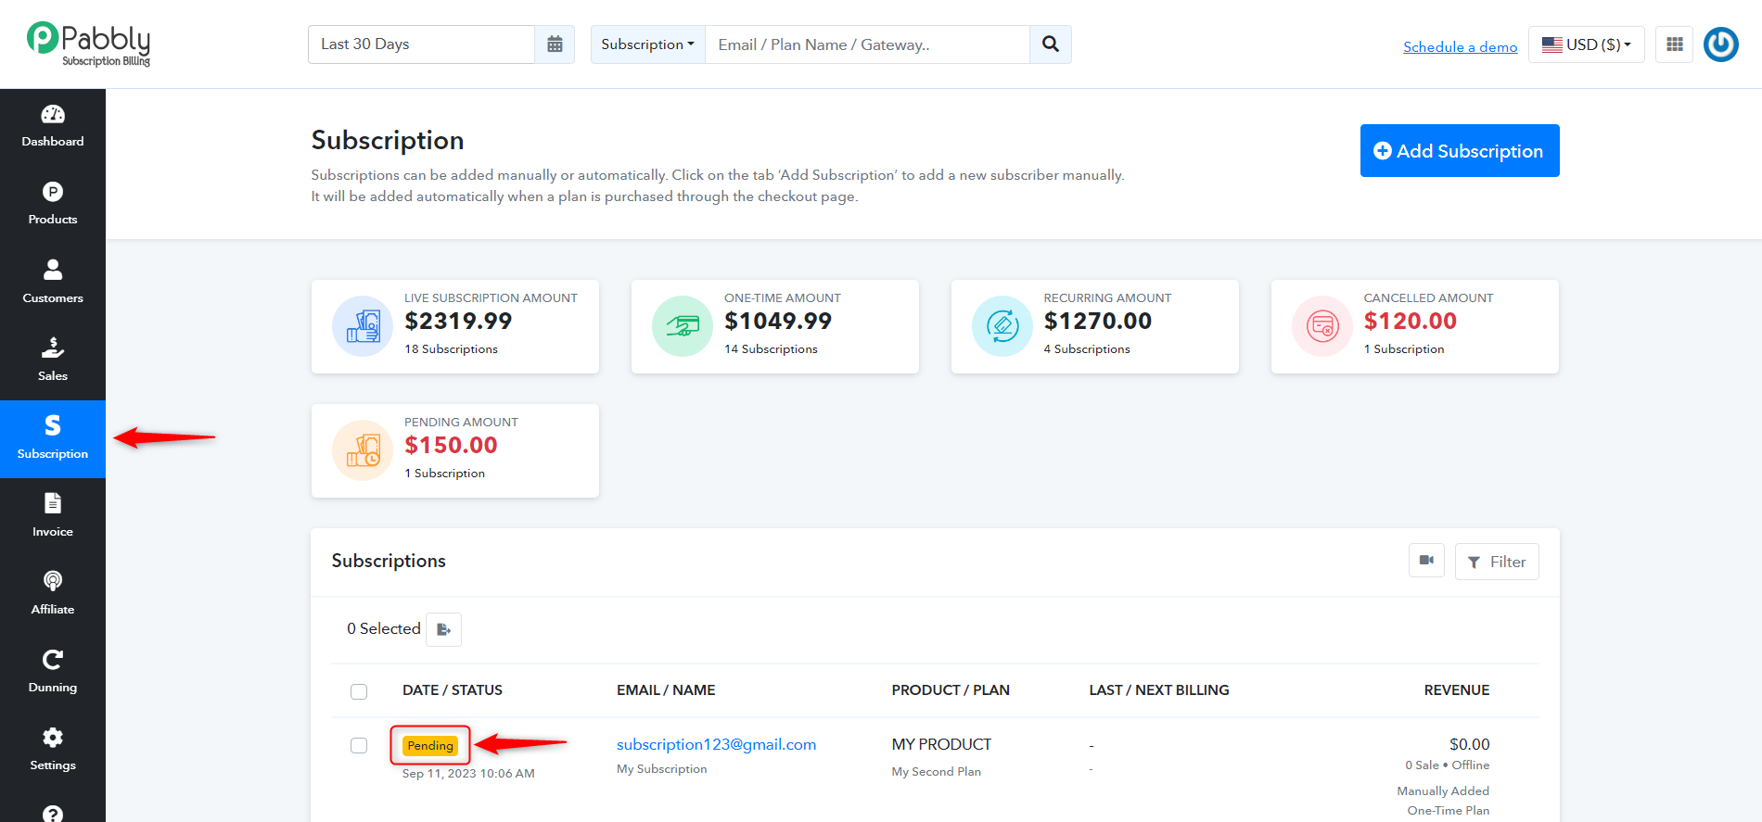
Task: Toggle the select-all checkbox in table header
Action: (359, 691)
